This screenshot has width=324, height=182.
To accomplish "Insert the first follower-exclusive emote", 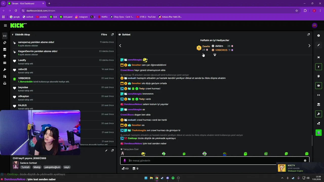I will pos(123,154).
